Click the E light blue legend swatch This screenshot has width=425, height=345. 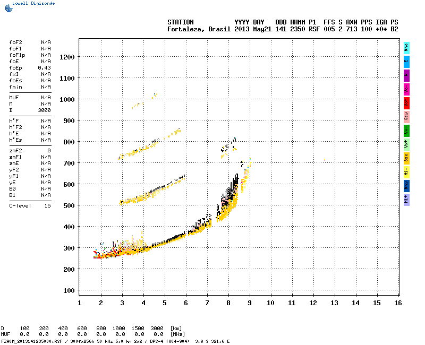tap(406, 62)
